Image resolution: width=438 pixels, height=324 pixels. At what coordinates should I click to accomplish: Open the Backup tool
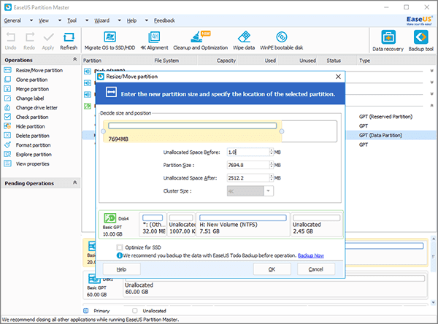point(420,41)
